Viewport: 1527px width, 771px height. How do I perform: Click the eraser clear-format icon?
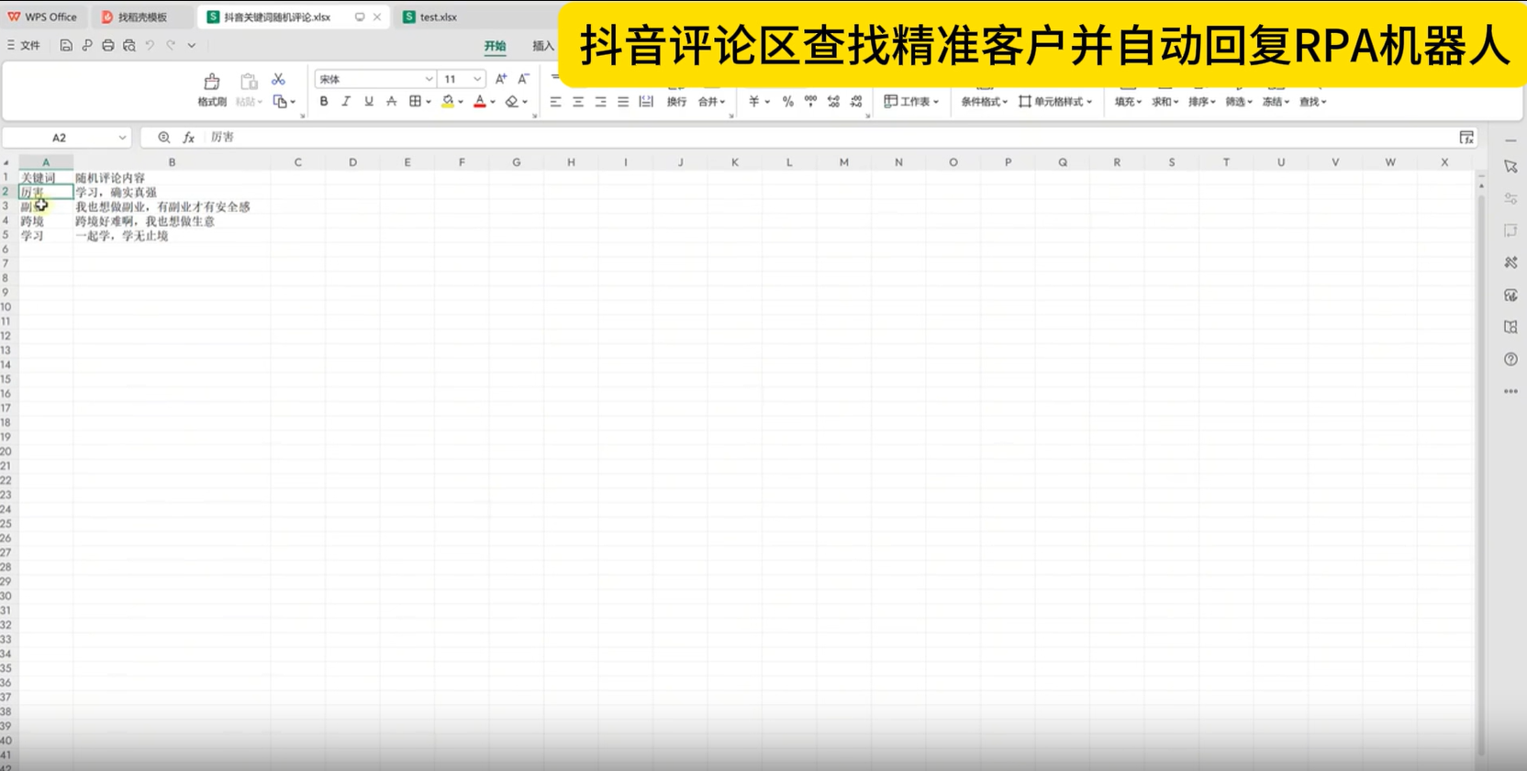[x=512, y=102]
